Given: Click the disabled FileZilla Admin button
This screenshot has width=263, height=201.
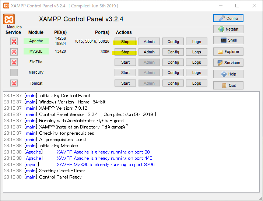Looking at the screenshot, I should [x=149, y=62].
